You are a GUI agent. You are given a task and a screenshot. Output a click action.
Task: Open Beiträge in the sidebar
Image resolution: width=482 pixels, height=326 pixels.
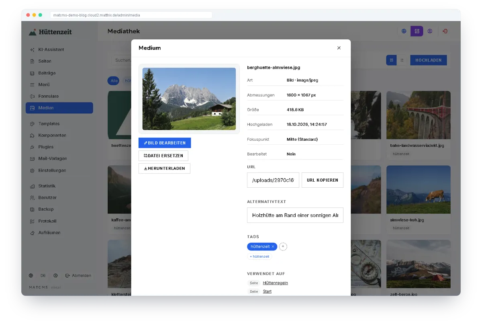pyautogui.click(x=59, y=73)
